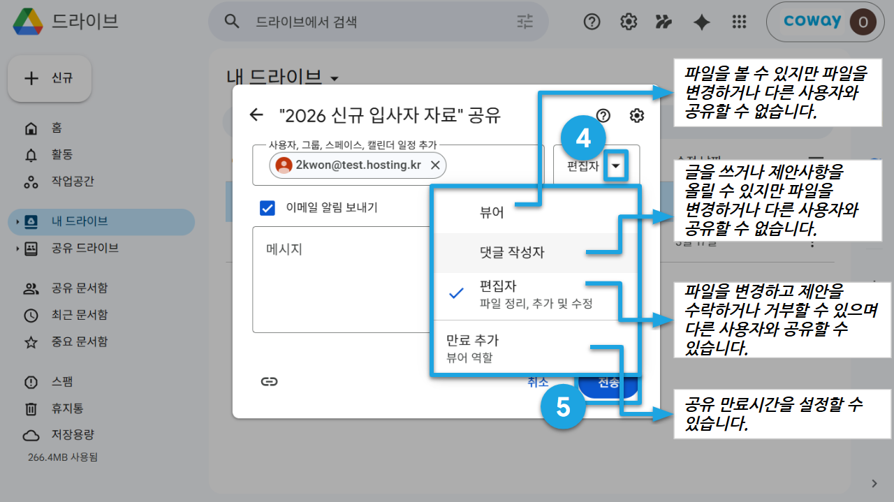Click the search filter options icon
Viewport: 894px width, 502px height.
(525, 22)
